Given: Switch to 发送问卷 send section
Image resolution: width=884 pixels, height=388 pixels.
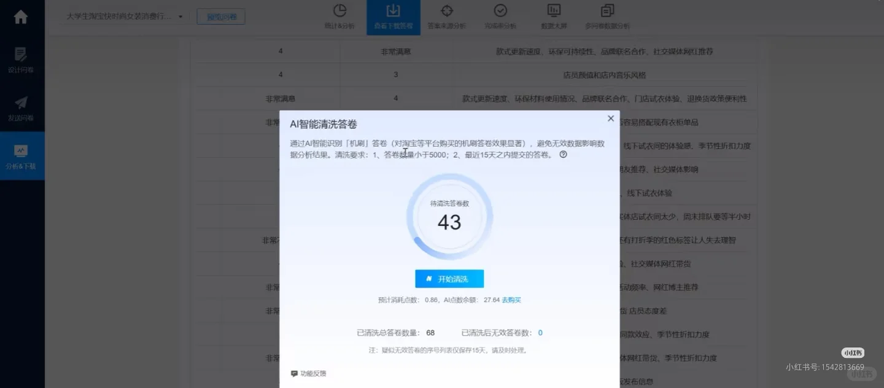Looking at the screenshot, I should coord(21,108).
